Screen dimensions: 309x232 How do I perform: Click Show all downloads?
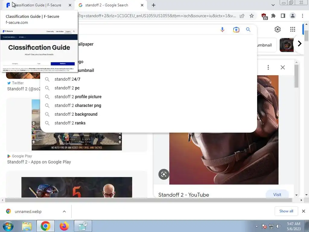pos(286,211)
